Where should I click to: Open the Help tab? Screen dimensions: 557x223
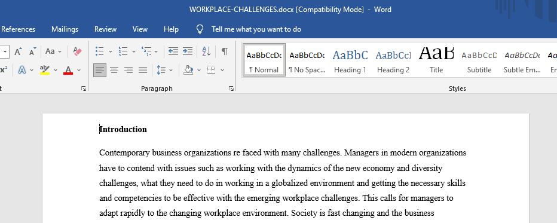pos(171,29)
